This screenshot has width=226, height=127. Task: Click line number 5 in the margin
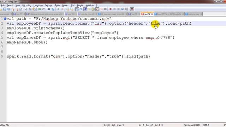coord(2,38)
